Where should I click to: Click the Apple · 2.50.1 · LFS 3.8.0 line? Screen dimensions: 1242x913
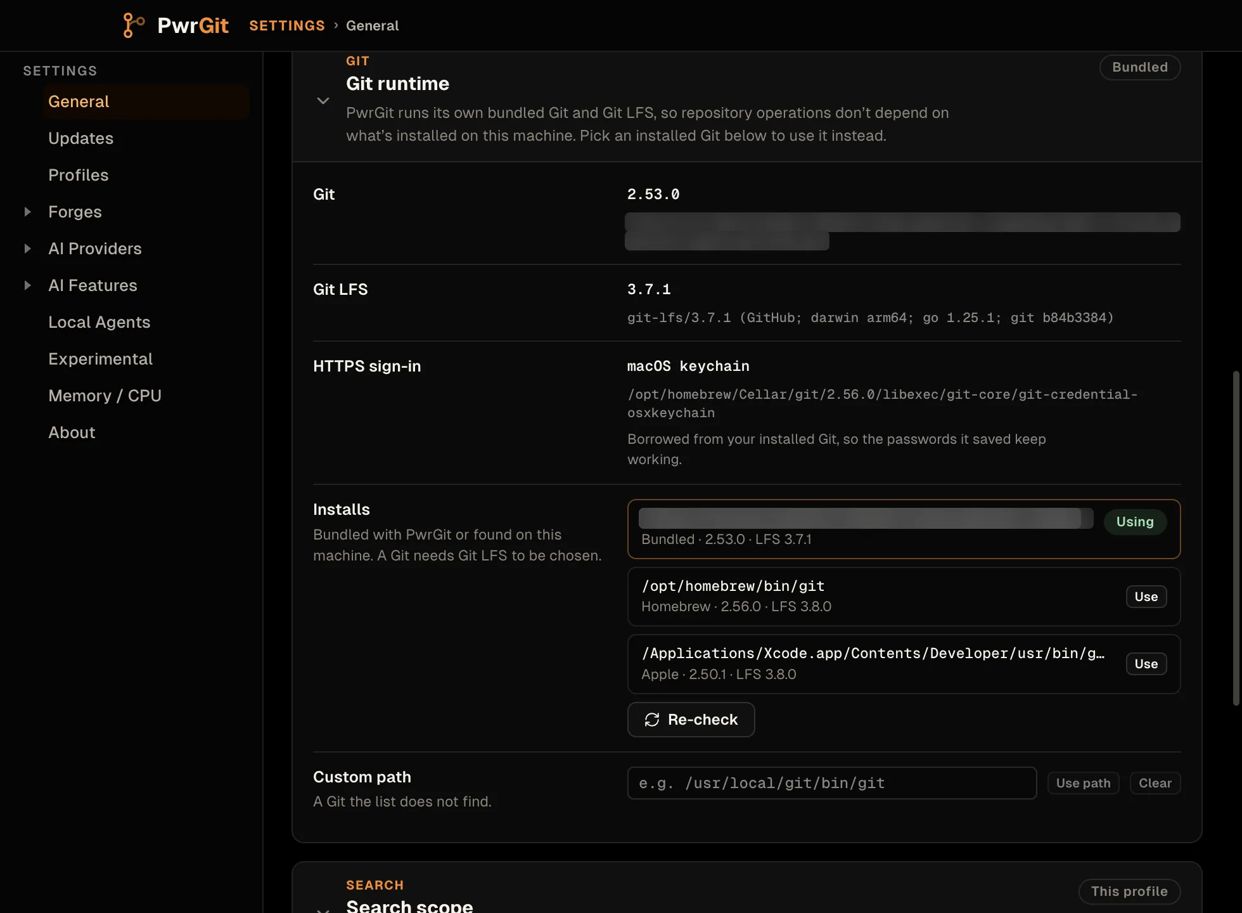tap(719, 674)
